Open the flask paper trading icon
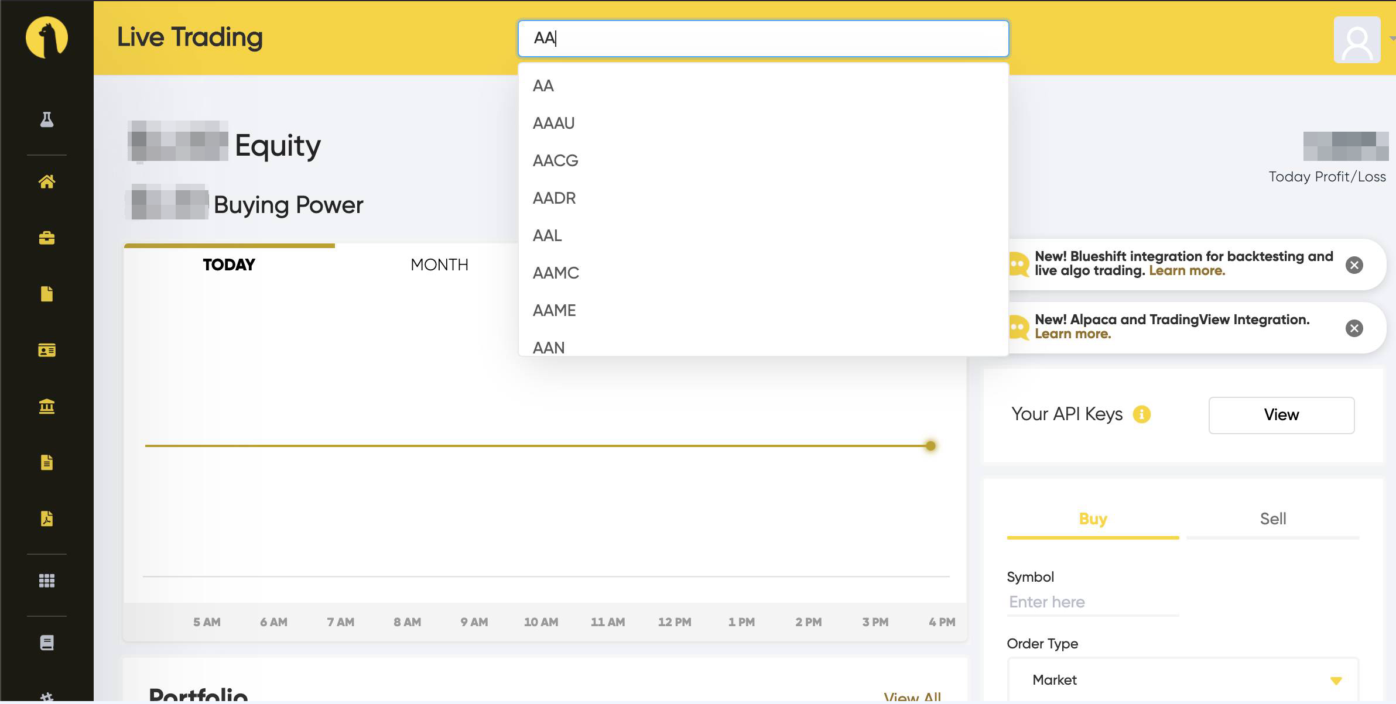 (47, 119)
